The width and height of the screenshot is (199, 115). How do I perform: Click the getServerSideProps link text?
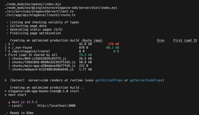(146, 80)
